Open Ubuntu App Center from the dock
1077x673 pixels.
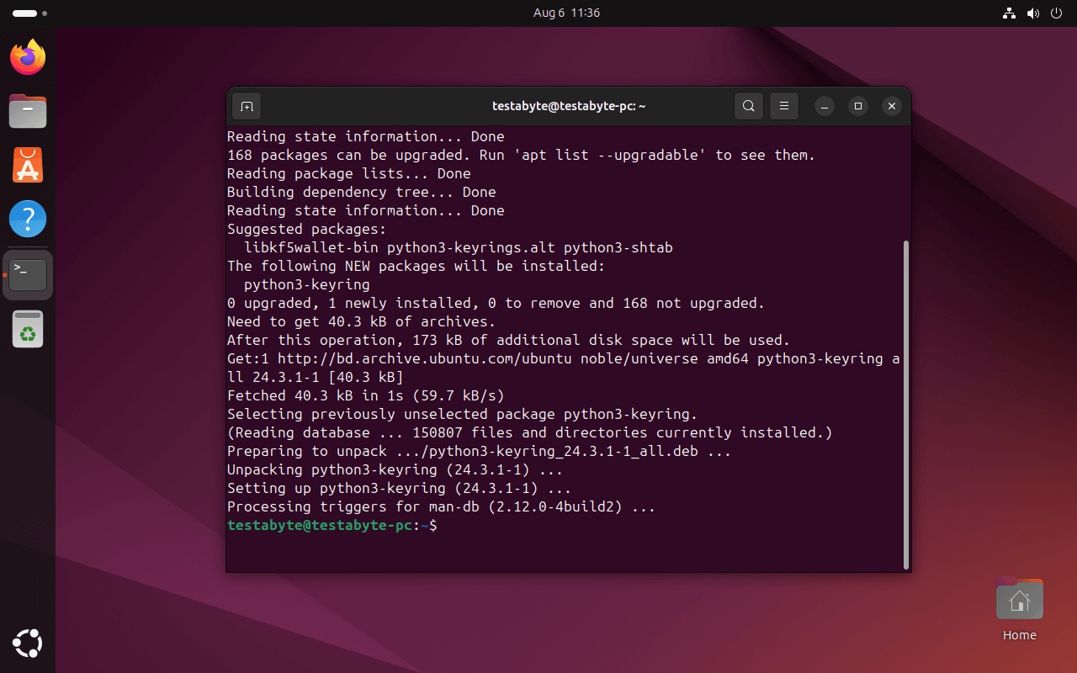pyautogui.click(x=27, y=165)
